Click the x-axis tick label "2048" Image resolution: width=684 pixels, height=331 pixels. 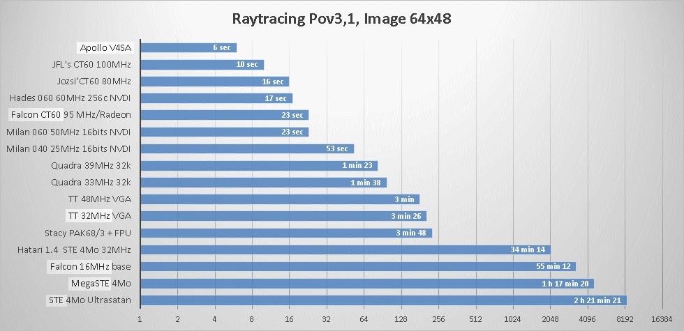pos(551,319)
